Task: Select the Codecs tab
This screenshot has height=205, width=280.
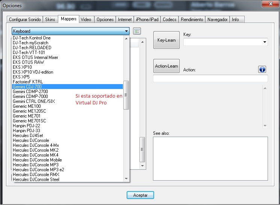Action: coord(170,20)
